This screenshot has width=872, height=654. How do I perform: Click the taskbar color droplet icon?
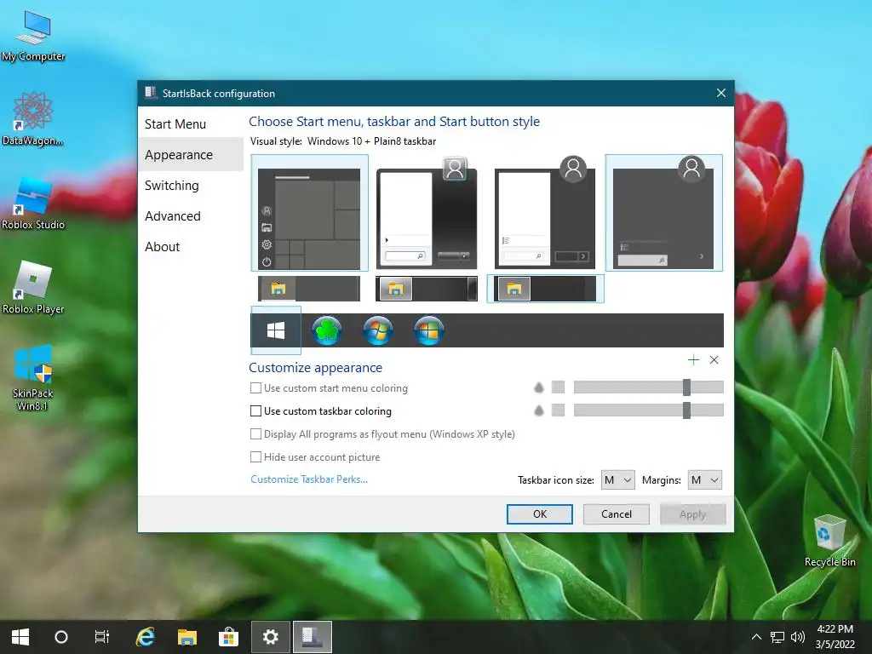tap(538, 410)
